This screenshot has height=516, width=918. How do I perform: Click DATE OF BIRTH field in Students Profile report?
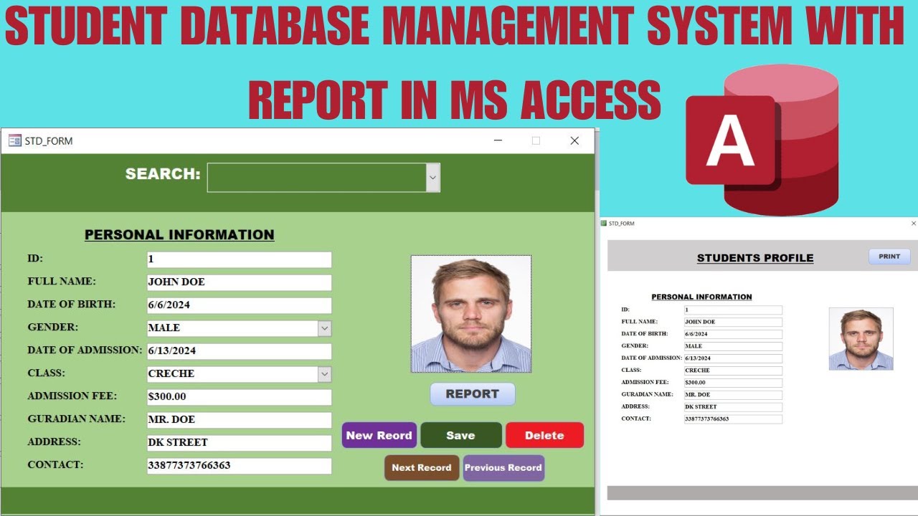click(x=733, y=334)
